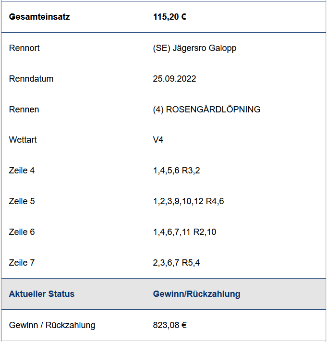Click the Wettart label
Screen dimensions: 327x342
[23, 140]
